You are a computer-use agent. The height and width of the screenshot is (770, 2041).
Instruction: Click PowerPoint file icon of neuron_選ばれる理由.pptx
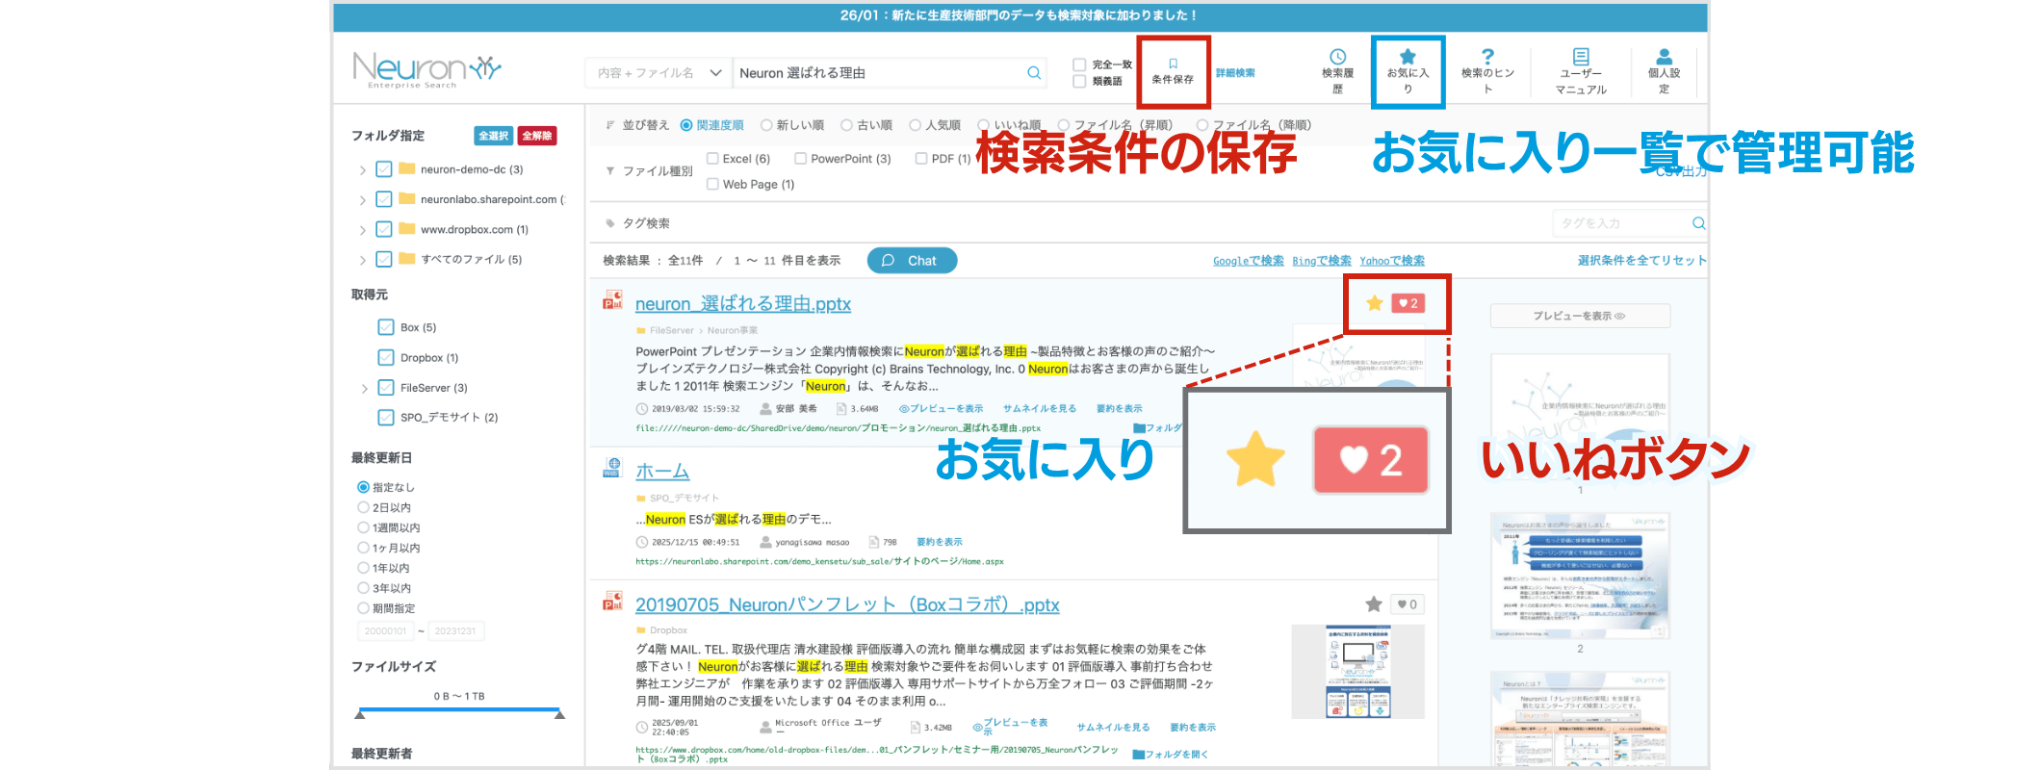[x=612, y=300]
